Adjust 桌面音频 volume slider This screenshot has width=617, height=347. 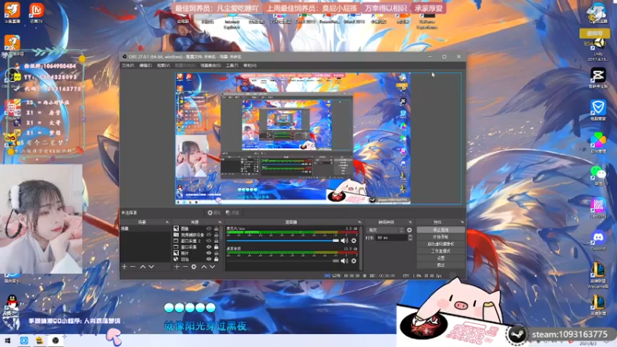[282, 261]
